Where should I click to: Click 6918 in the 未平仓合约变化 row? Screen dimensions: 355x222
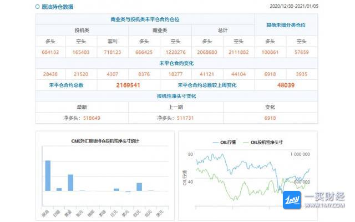[x=270, y=74]
